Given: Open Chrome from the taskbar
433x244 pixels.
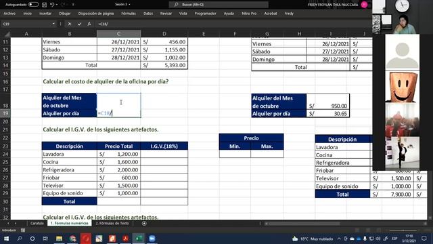Looking at the screenshot, I should click(72, 239).
